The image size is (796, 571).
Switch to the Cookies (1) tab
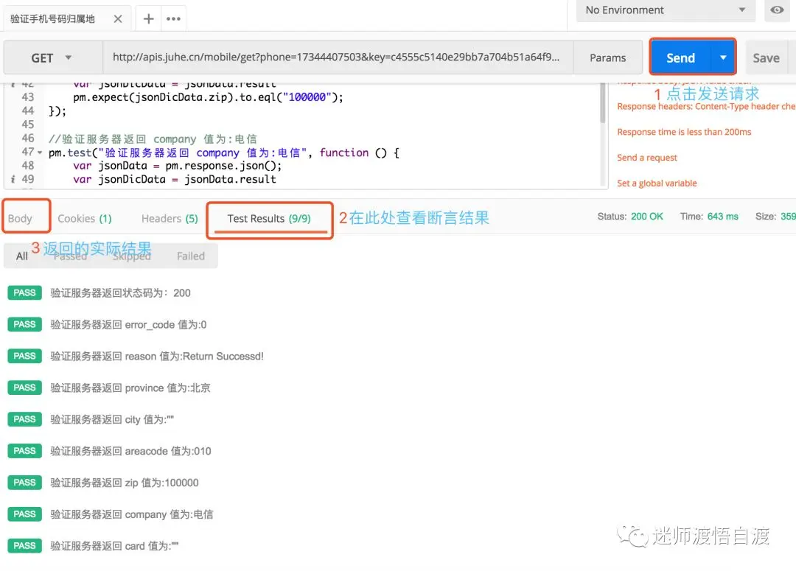click(x=84, y=218)
